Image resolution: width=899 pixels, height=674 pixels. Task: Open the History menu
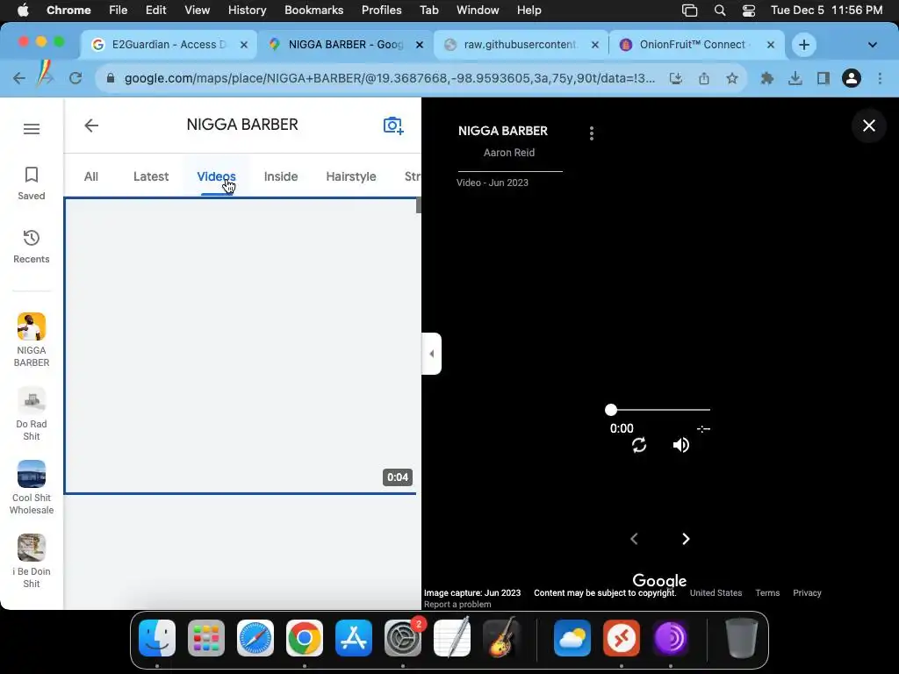[247, 11]
